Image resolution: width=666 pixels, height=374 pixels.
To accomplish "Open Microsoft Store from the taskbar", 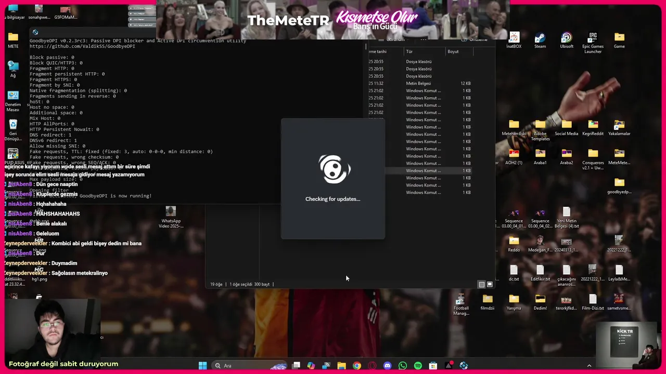I will click(x=433, y=366).
